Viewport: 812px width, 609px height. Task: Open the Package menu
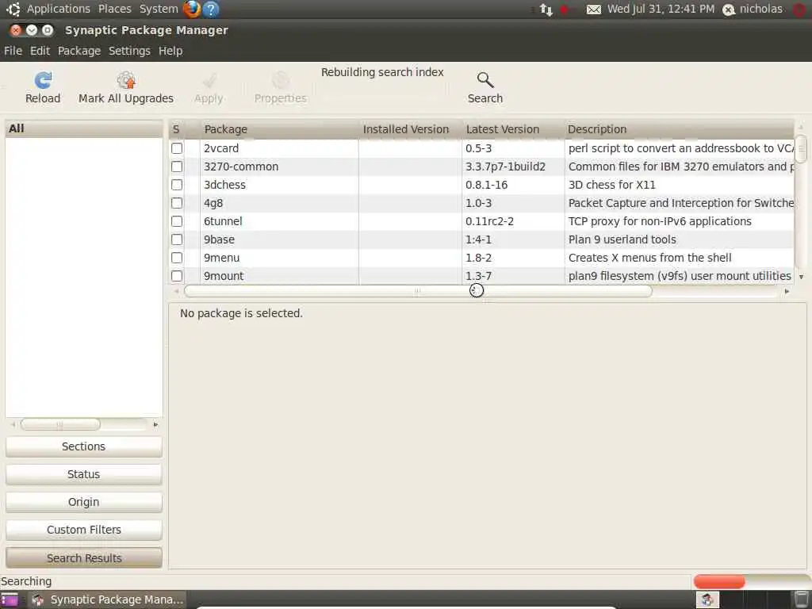(79, 51)
